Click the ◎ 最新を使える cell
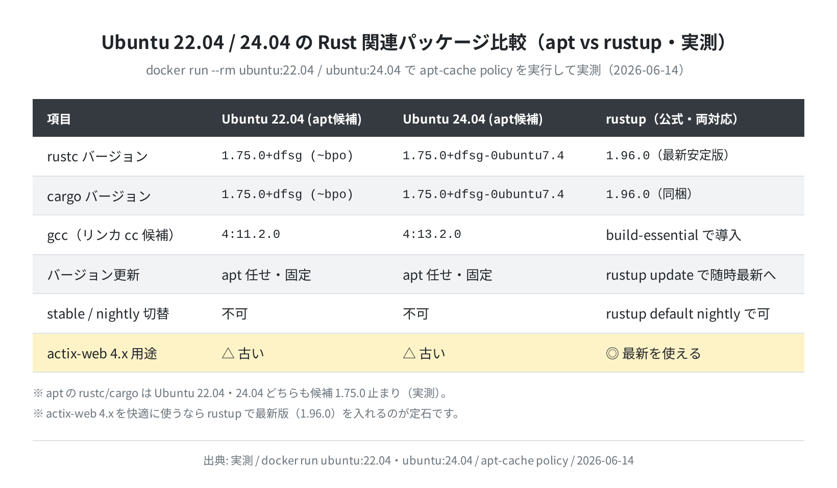The width and height of the screenshot is (837, 488). (x=654, y=353)
